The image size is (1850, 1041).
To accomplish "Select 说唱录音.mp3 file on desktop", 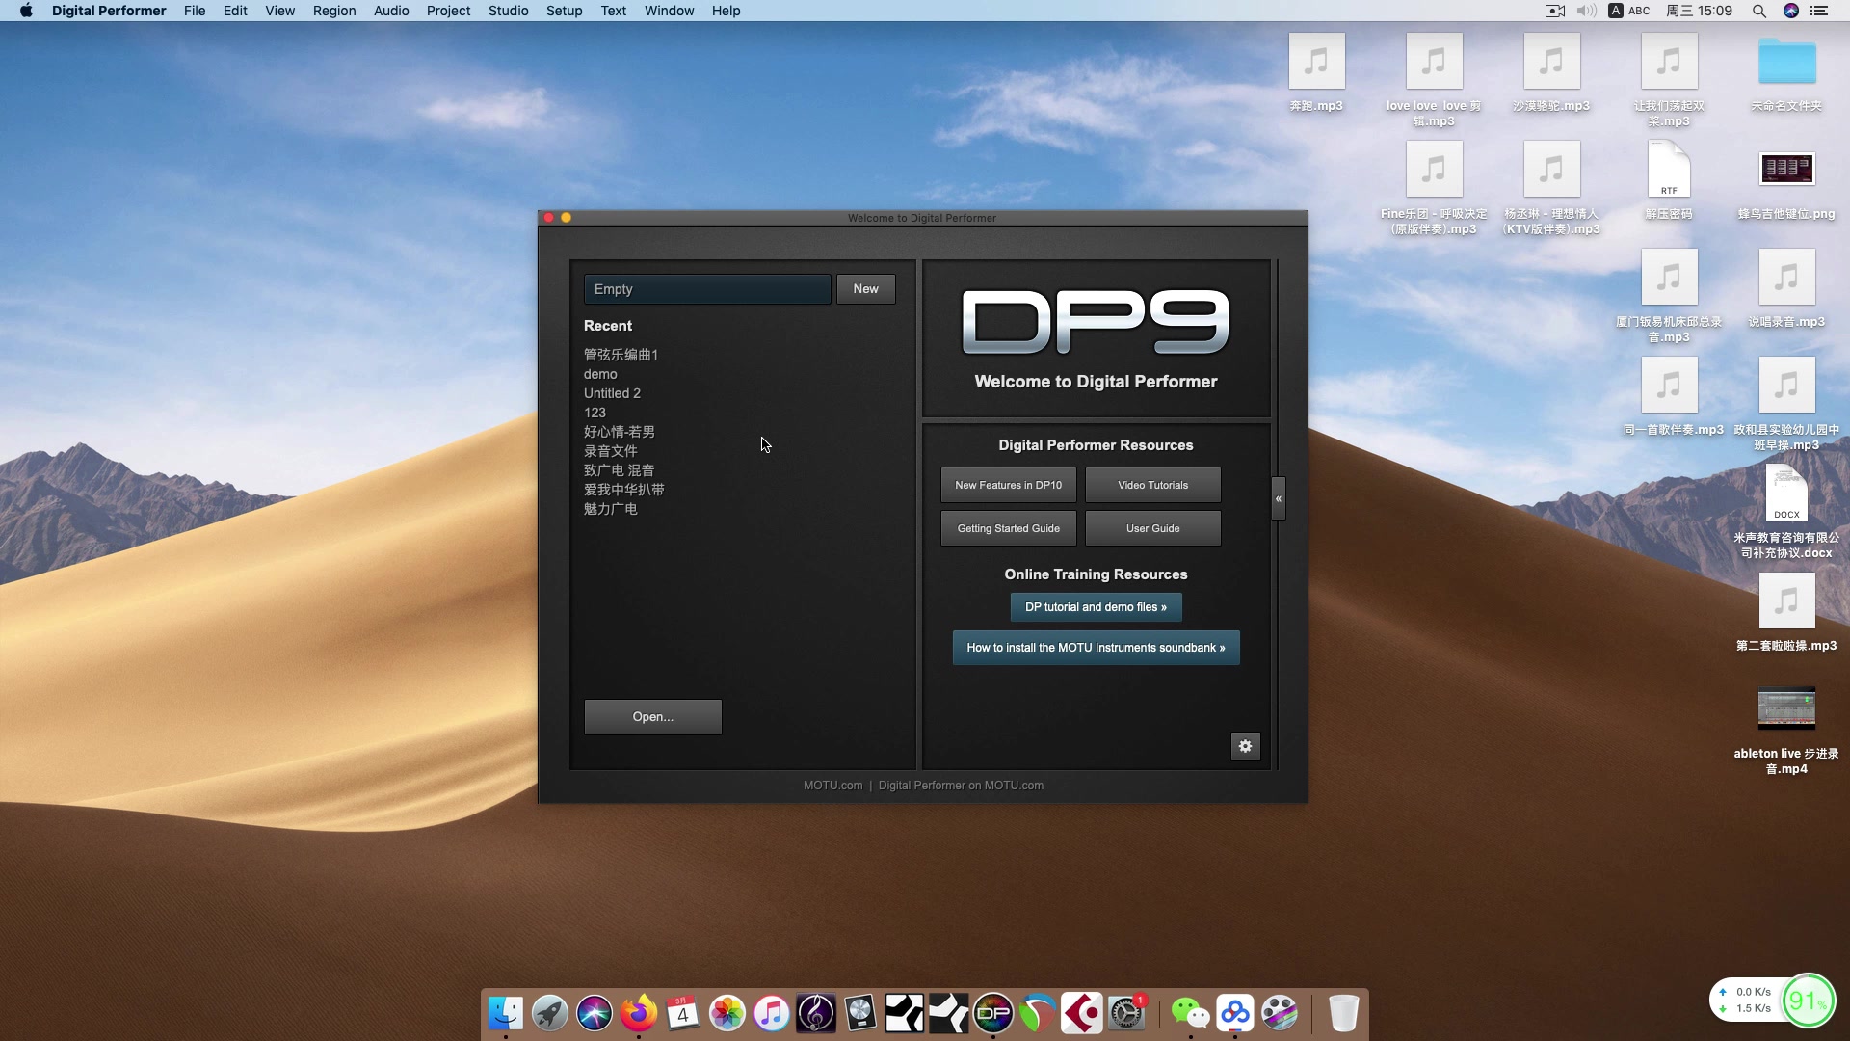I will click(x=1786, y=278).
